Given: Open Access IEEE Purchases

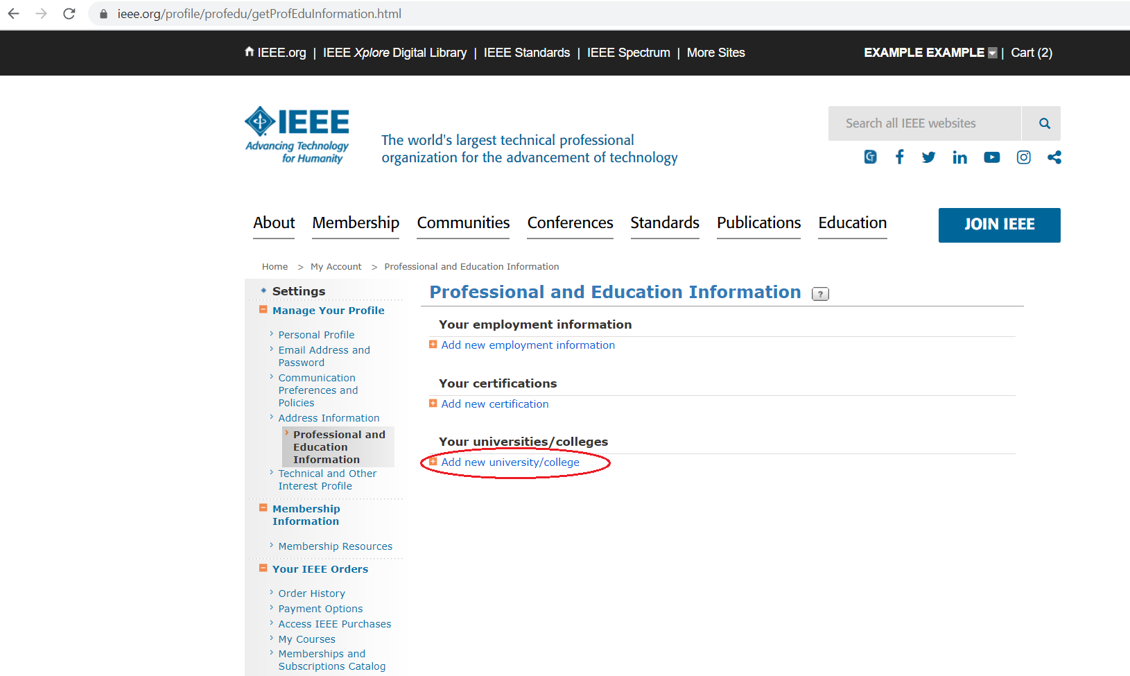Looking at the screenshot, I should click(335, 624).
